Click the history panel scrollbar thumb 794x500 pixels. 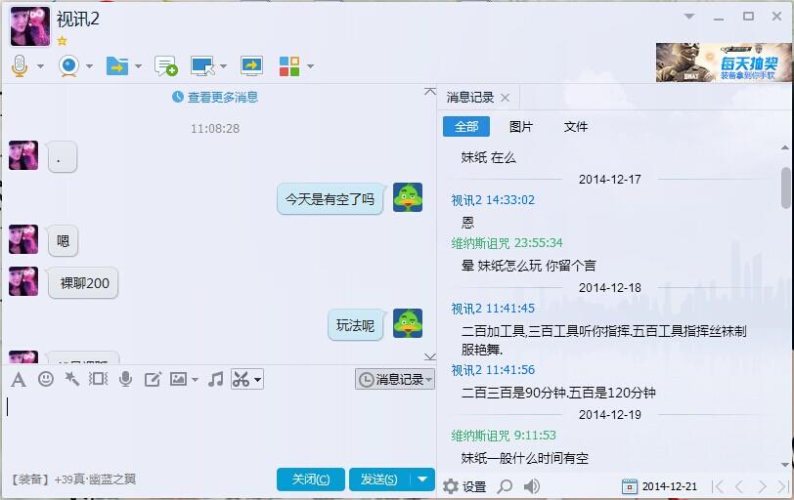(786, 187)
